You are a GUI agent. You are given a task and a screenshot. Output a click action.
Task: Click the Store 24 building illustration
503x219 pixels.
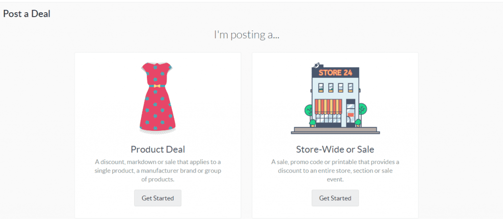(x=335, y=97)
